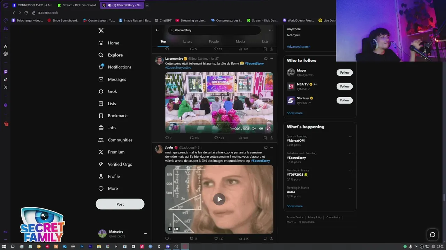The height and width of the screenshot is (250, 446).
Task: Pause the La commère video
Action: 170,128
